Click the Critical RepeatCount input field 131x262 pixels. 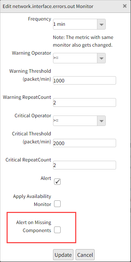pyautogui.click(x=85, y=165)
